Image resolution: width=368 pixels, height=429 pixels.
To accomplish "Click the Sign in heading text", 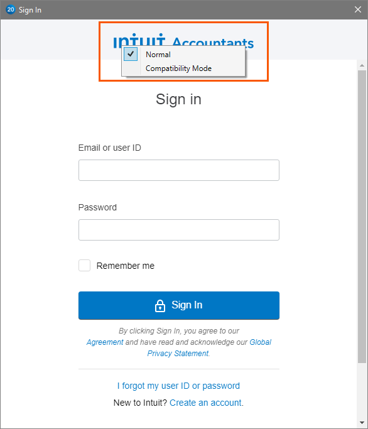I will coord(179,99).
